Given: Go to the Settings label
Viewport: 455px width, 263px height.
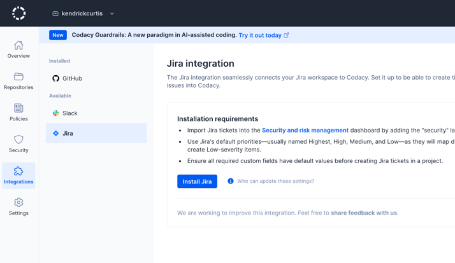Looking at the screenshot, I should pos(18,213).
